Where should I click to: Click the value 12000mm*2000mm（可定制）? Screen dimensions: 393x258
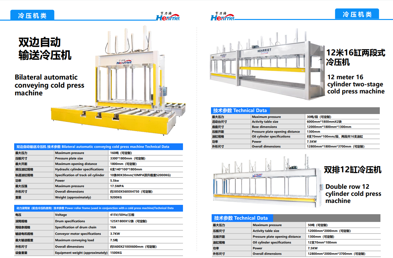coord(329,231)
